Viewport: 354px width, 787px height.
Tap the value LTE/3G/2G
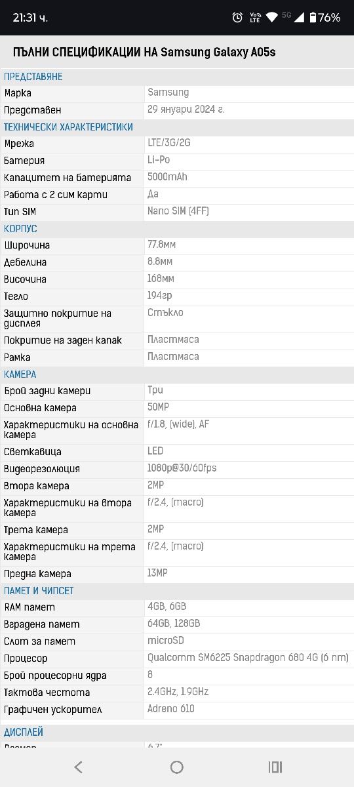click(x=169, y=143)
